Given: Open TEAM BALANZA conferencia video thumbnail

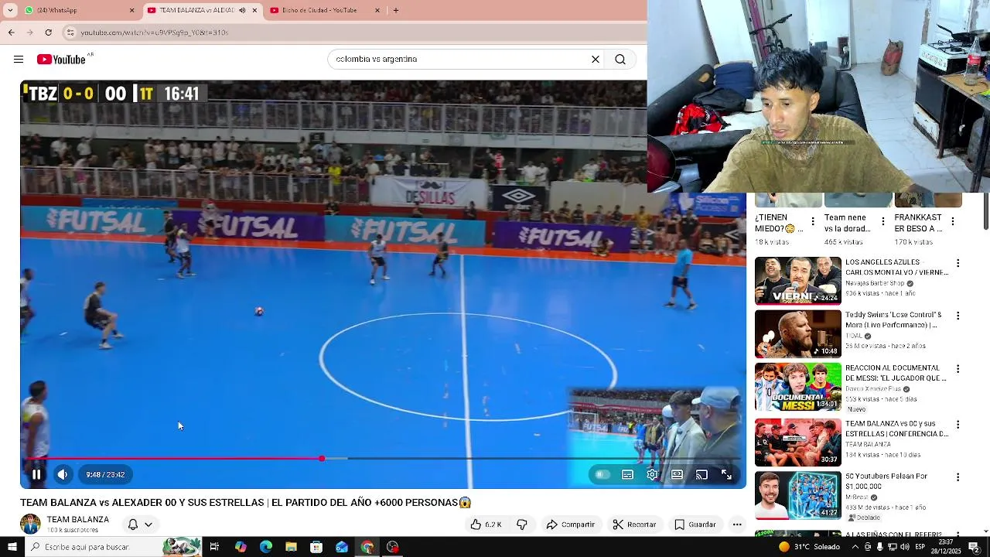Looking at the screenshot, I should (x=797, y=442).
